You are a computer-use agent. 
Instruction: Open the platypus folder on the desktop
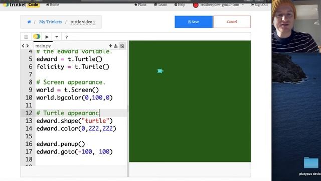point(311,162)
